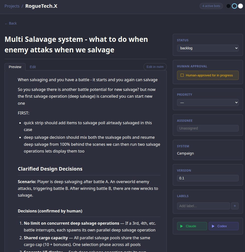Launch the Codex bot button
This screenshot has height=252, width=245.
pos(223,226)
